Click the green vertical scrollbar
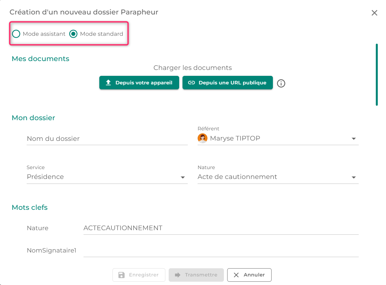Image resolution: width=386 pixels, height=285 pixels. click(377, 75)
